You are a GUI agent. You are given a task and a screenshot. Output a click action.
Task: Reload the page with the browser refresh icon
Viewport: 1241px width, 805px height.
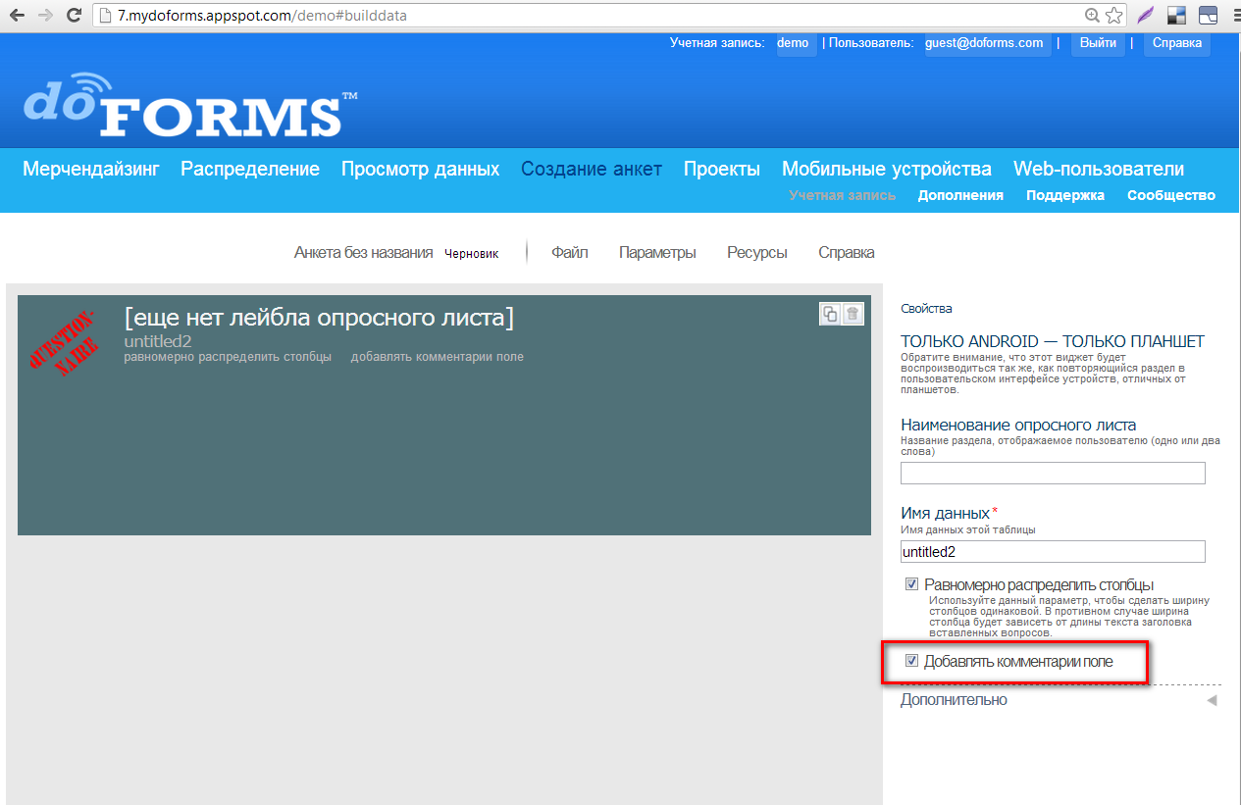pyautogui.click(x=74, y=15)
